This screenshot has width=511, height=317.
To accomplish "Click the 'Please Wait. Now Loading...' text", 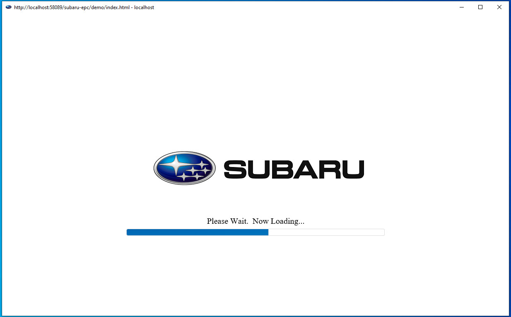I will pyautogui.click(x=256, y=221).
